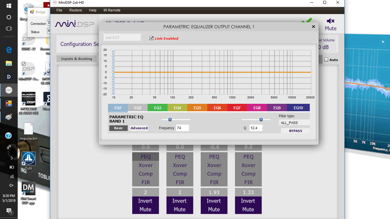This screenshot has width=390, height=219.
Task: Open Cortana search circle in taskbar
Action: (9, 17)
